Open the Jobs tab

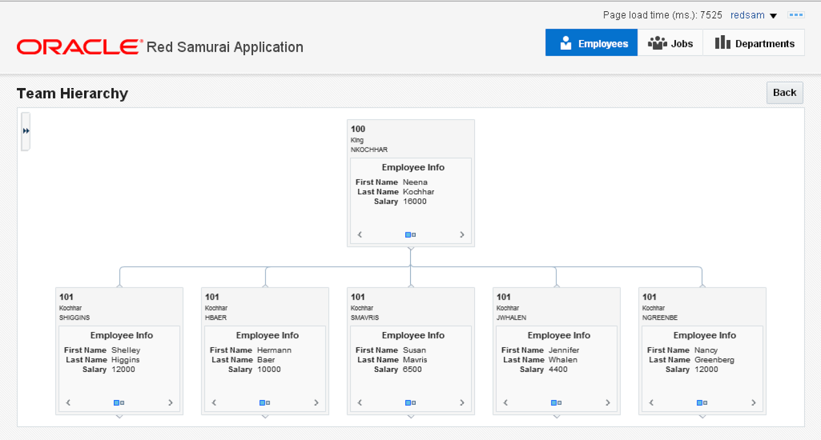[x=670, y=43]
